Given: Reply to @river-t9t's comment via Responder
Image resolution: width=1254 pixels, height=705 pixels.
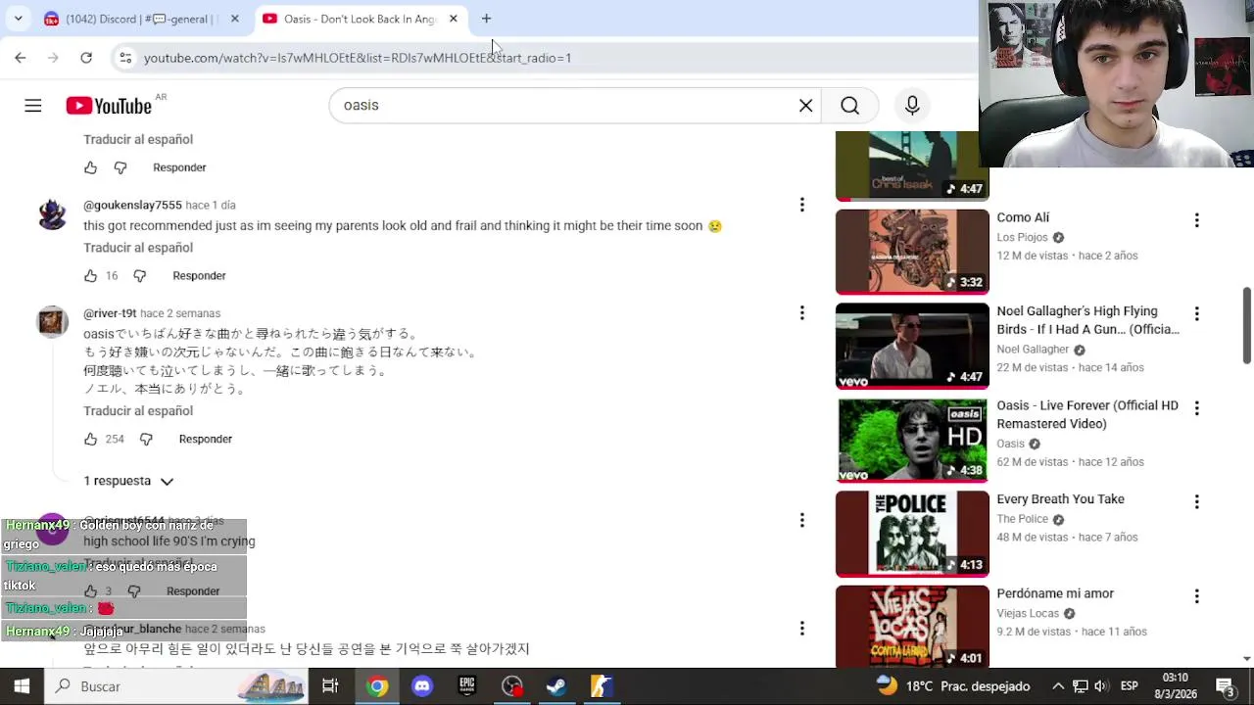Looking at the screenshot, I should 206,440.
